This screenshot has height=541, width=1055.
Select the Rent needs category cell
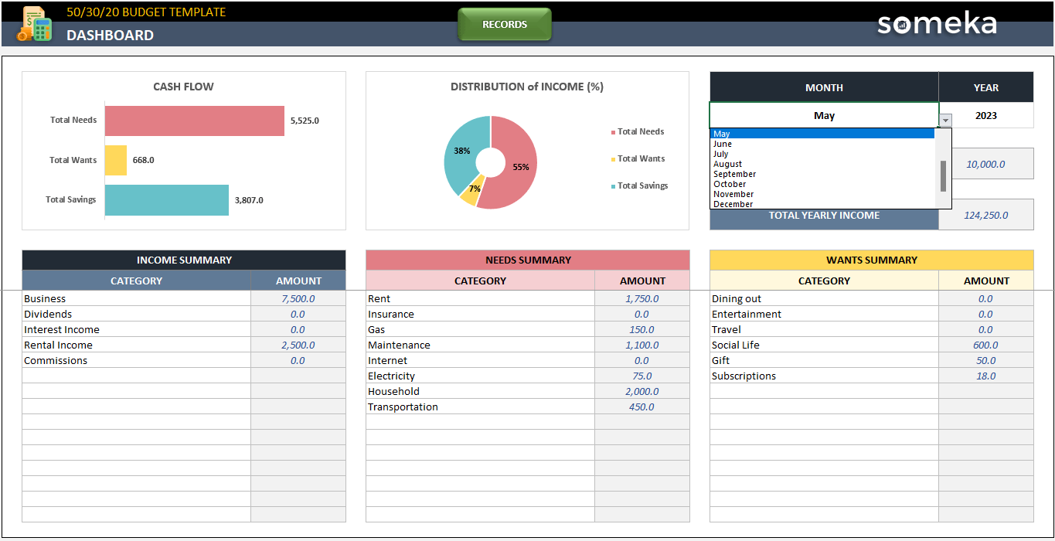pyautogui.click(x=481, y=298)
